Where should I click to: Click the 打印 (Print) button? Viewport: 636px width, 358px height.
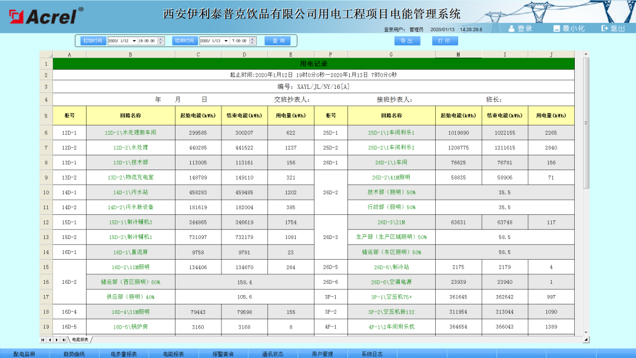445,41
